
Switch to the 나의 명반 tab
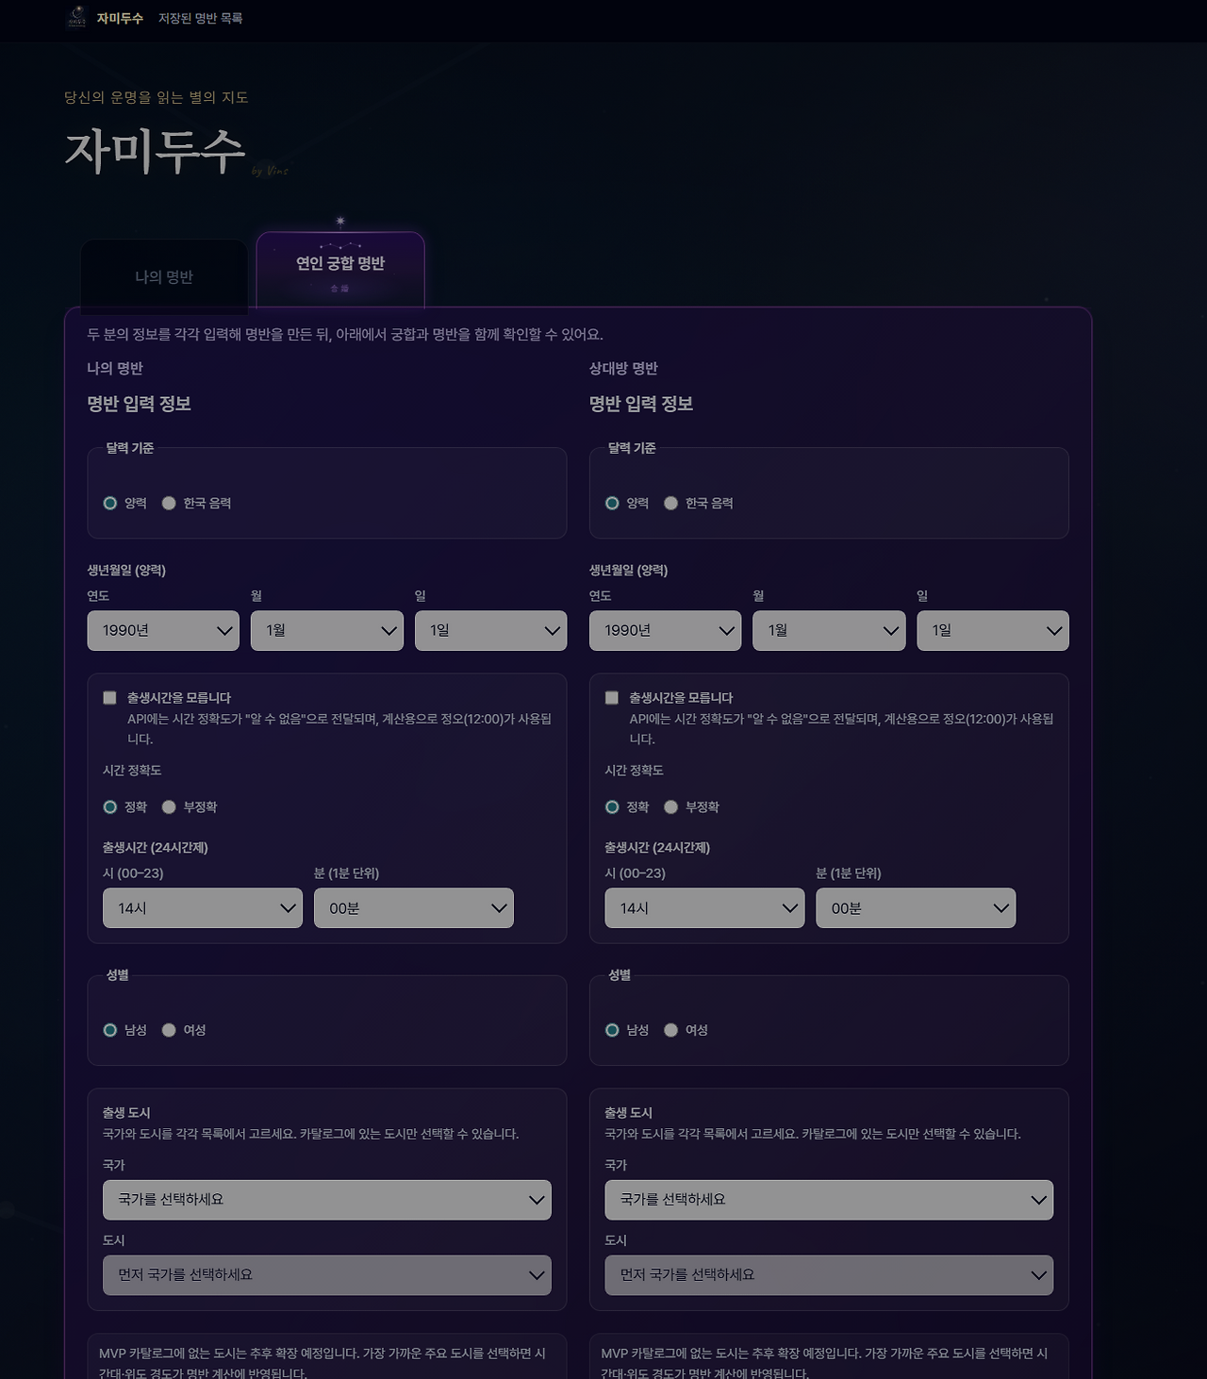pos(164,276)
